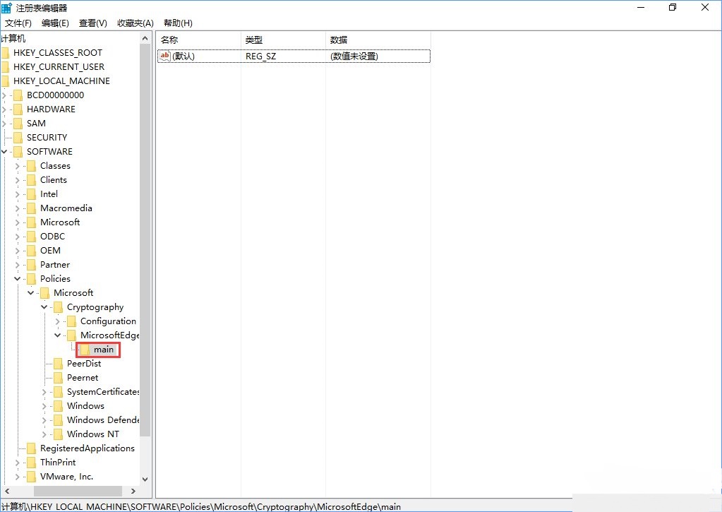Open the 查看(V) menu
722x512 pixels.
click(x=93, y=23)
